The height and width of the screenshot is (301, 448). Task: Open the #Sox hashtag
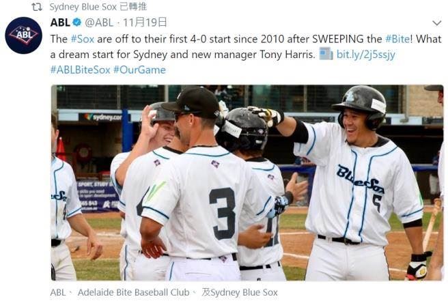[82, 39]
